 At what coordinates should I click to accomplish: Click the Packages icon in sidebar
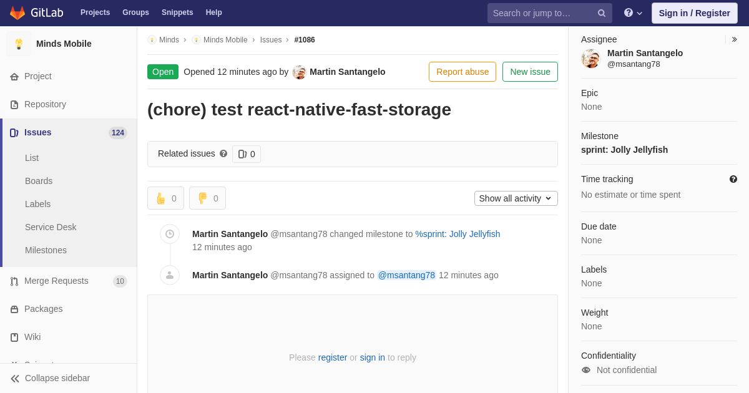point(14,309)
